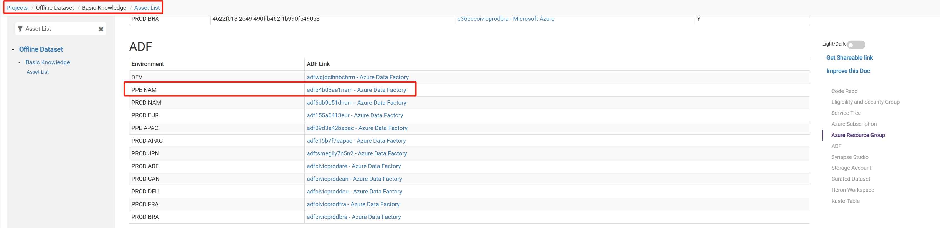Select the PROD NAM environment cell
Viewport: 940px width, 228px height.
[x=217, y=103]
